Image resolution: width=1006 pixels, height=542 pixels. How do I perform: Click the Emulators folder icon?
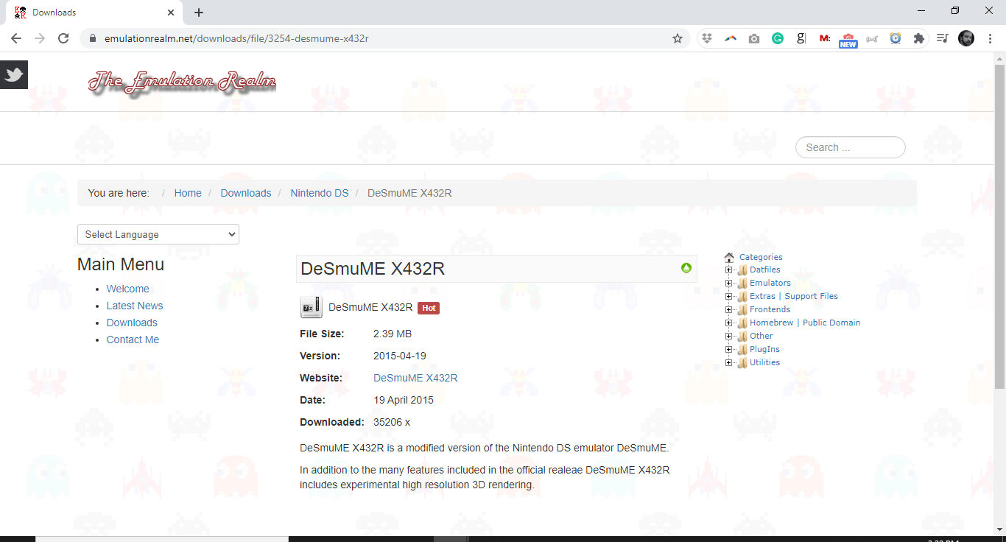point(742,283)
